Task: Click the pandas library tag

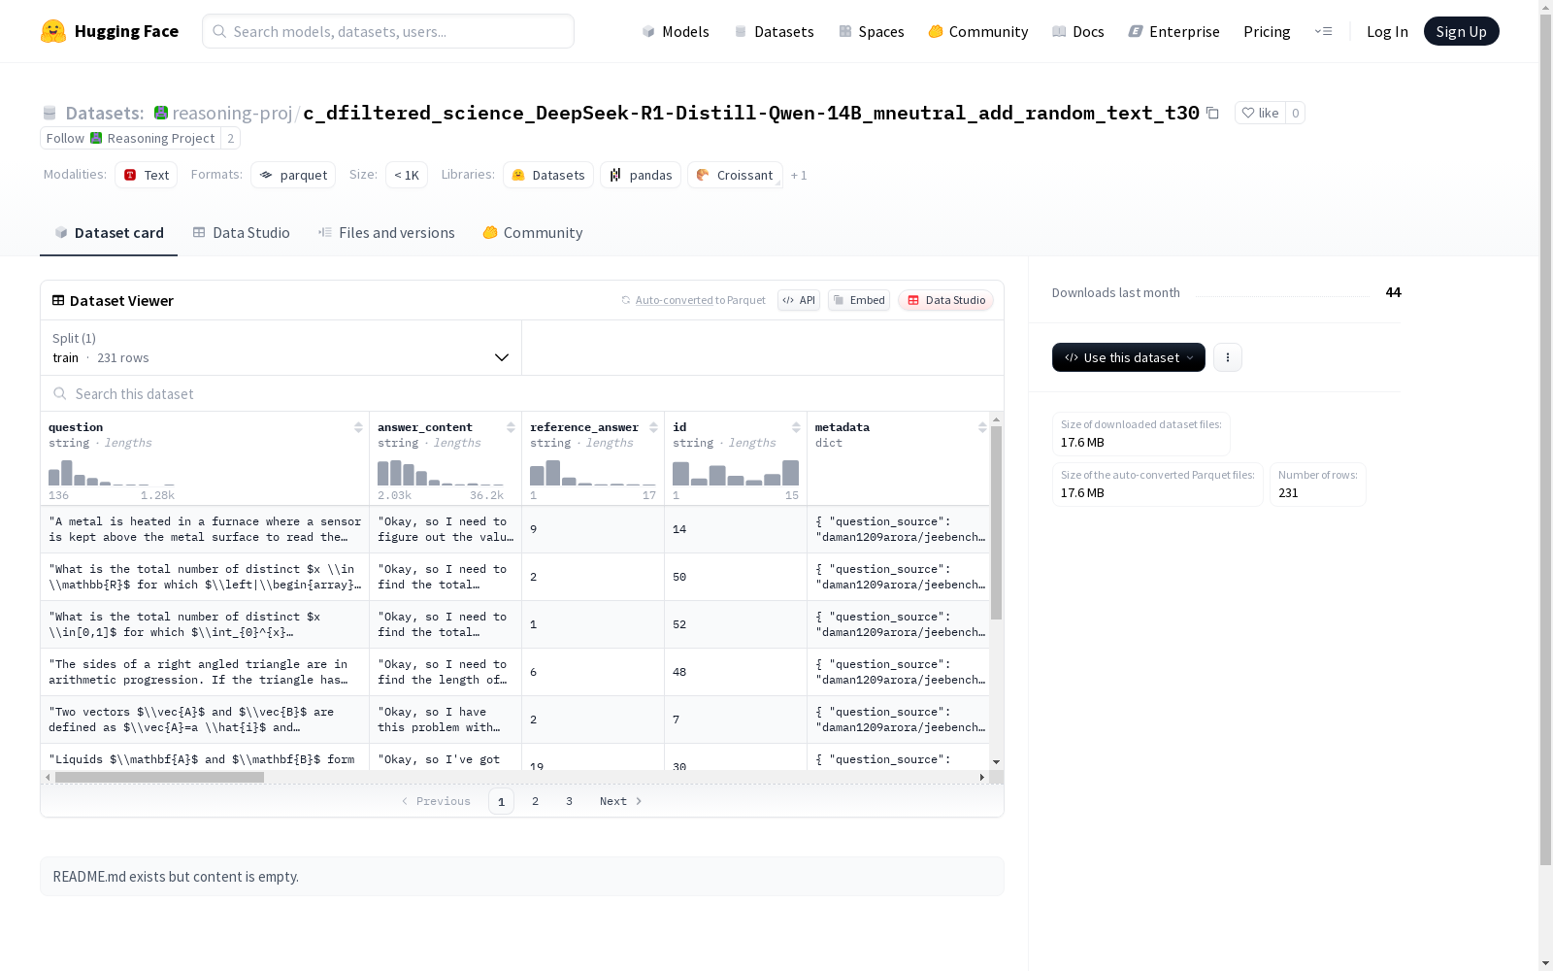Action: [x=641, y=175]
